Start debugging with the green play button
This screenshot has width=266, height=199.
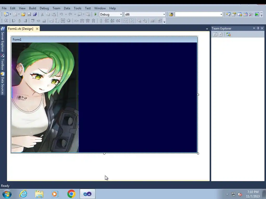[x=96, y=15]
